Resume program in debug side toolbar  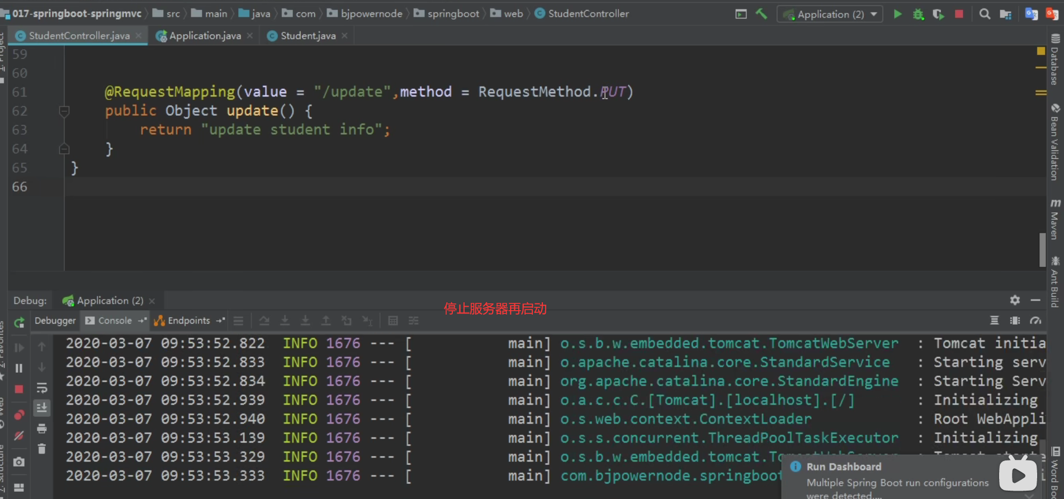click(19, 348)
